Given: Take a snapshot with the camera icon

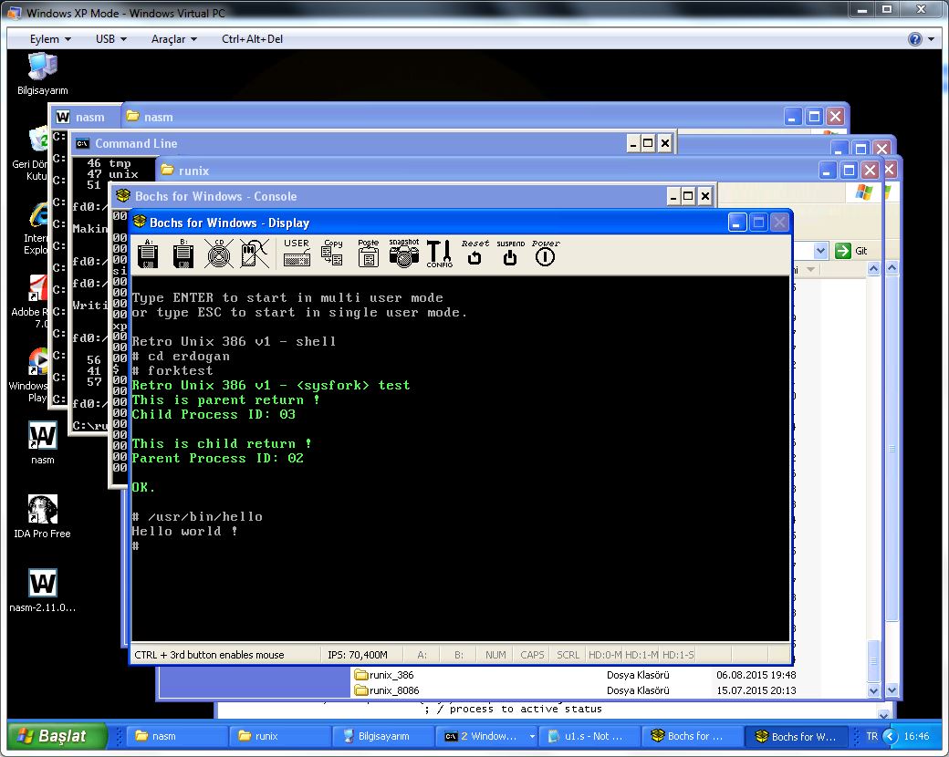Looking at the screenshot, I should [x=403, y=253].
